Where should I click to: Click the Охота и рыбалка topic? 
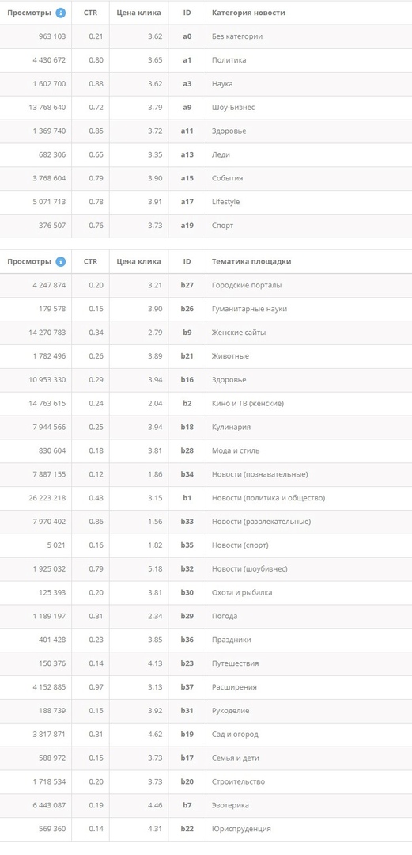(242, 593)
